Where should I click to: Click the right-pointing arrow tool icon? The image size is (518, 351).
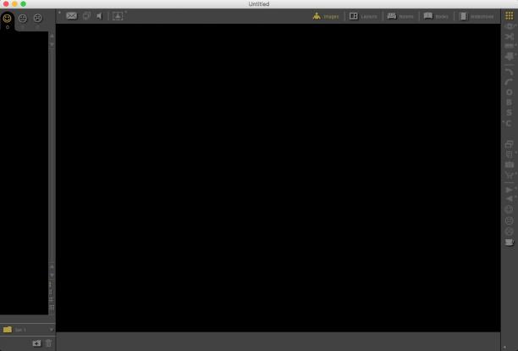(509, 190)
